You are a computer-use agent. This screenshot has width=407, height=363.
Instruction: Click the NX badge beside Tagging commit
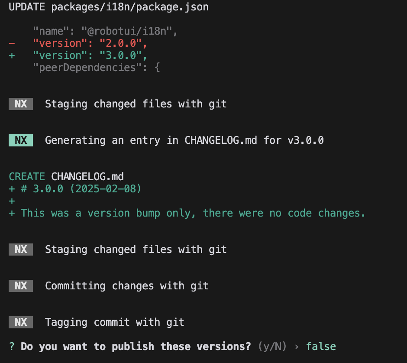tap(21, 322)
